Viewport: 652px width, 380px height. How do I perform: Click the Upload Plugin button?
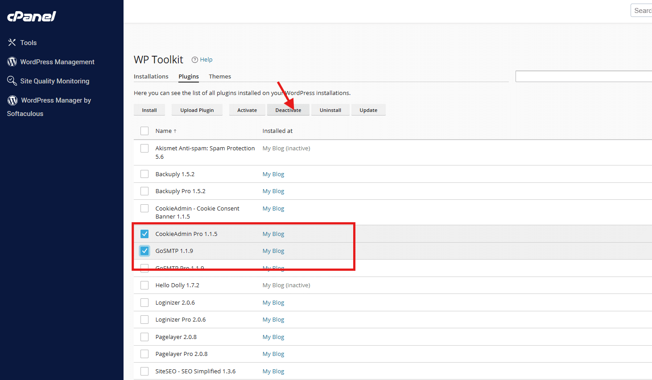point(197,110)
